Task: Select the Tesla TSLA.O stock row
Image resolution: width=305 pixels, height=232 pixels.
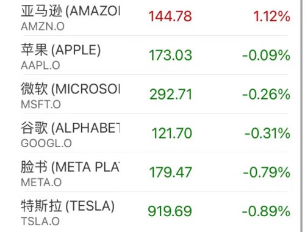Action: (156, 212)
